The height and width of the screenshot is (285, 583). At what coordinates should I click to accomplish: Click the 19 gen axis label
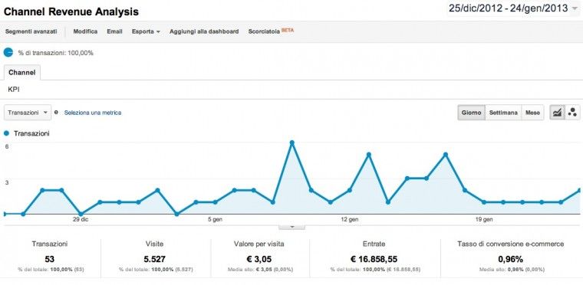[484, 220]
